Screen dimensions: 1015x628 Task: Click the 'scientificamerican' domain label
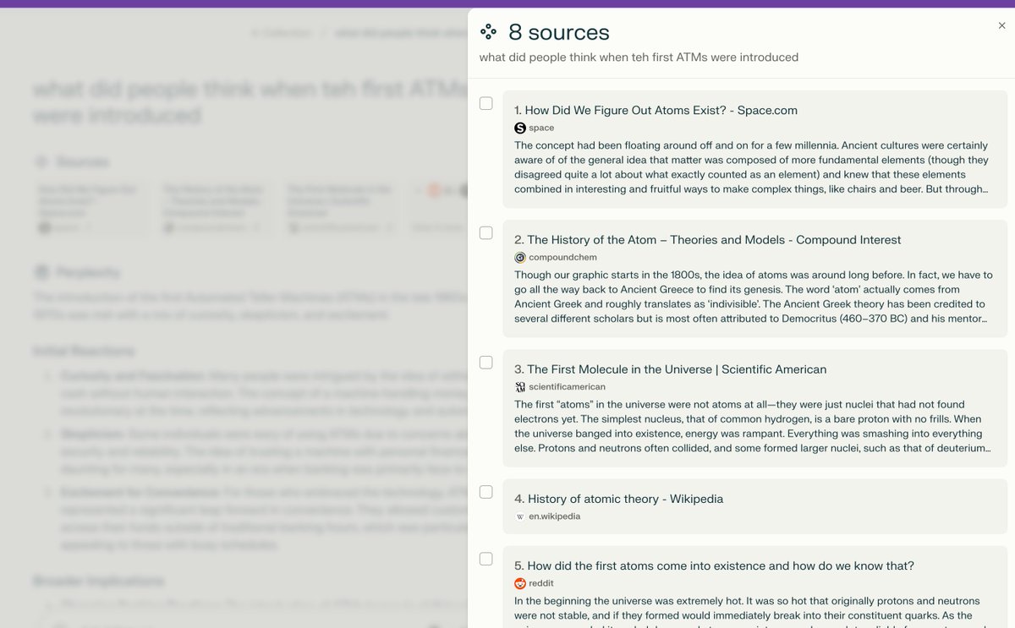pos(567,386)
